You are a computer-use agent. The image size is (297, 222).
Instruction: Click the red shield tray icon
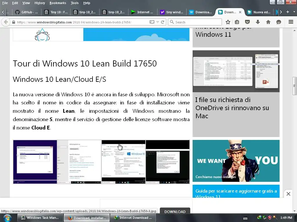(x=270, y=218)
